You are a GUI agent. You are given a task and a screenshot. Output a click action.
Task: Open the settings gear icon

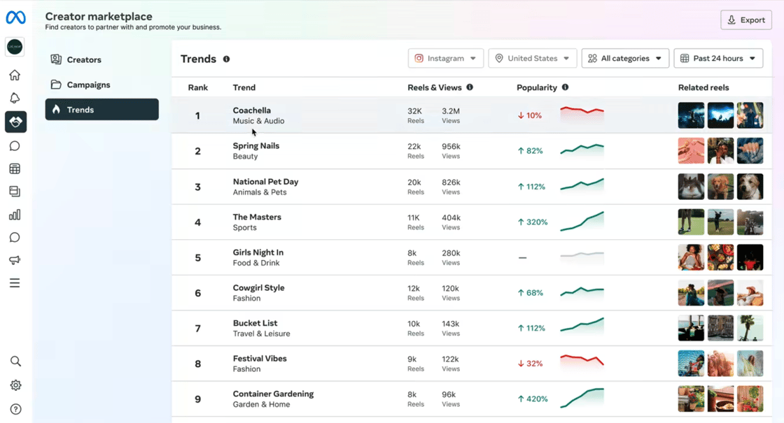pos(15,385)
